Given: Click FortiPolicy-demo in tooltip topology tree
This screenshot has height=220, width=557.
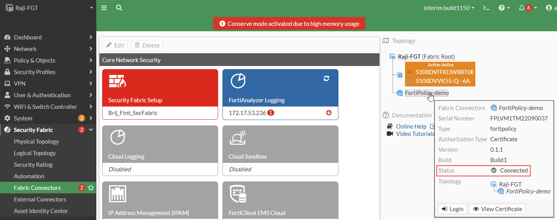Looking at the screenshot, I should click(x=528, y=191).
